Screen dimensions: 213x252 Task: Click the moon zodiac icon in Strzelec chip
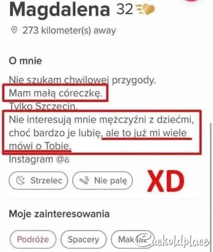[21, 180]
